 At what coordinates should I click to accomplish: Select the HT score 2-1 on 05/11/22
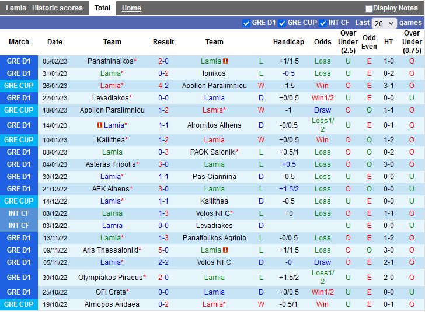pos(389,262)
